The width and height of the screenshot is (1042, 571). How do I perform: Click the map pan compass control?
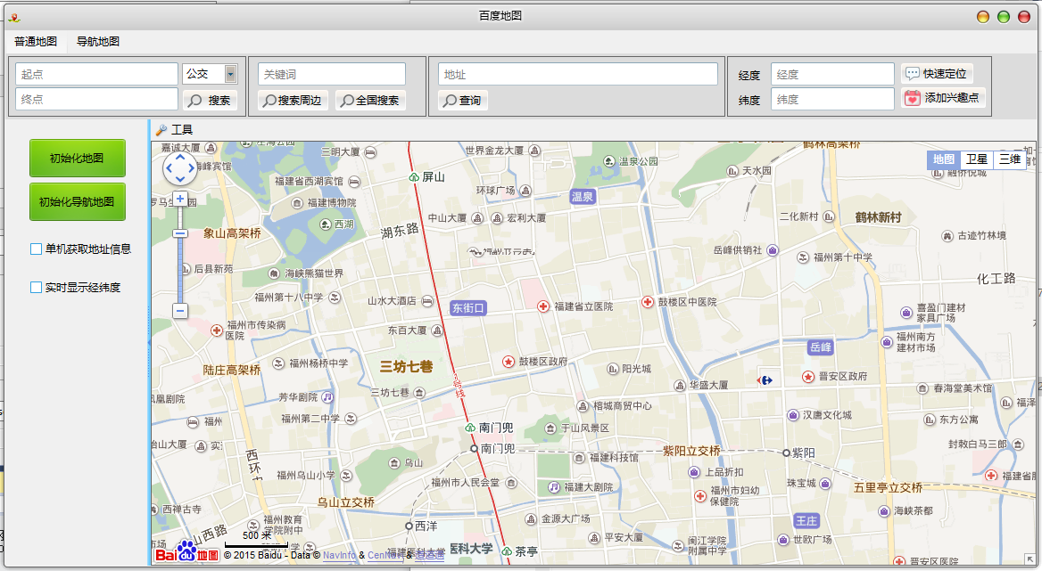click(x=179, y=168)
